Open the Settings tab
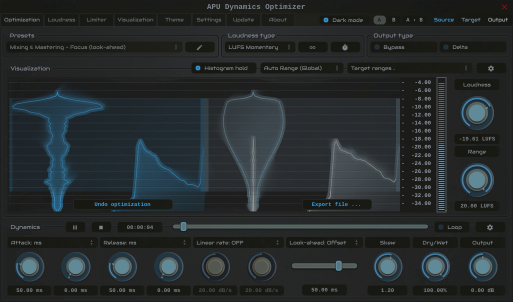Screen dimensions: 513x302 pos(208,19)
